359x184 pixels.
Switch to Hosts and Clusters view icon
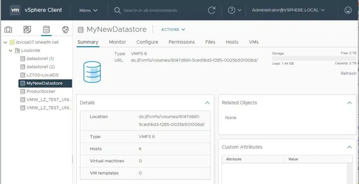pyautogui.click(x=8, y=29)
